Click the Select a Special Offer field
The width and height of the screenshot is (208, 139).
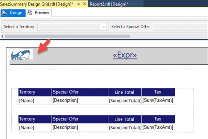(x=181, y=27)
